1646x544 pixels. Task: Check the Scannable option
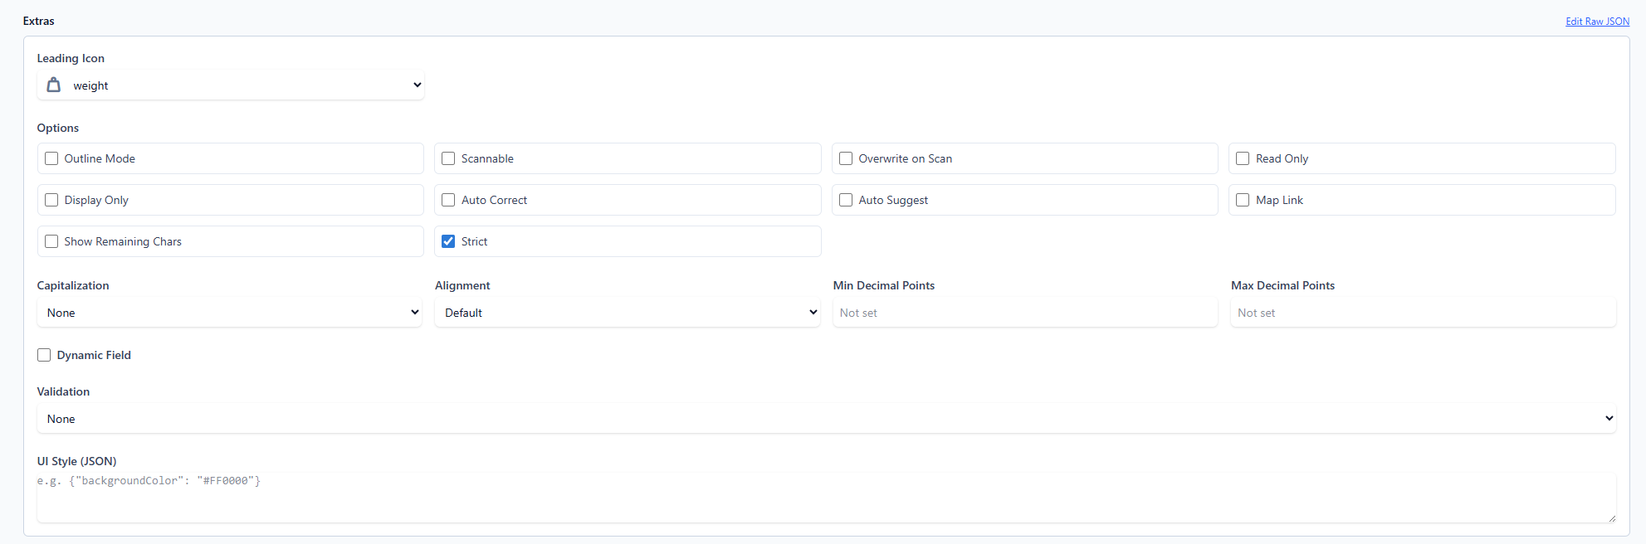point(448,158)
